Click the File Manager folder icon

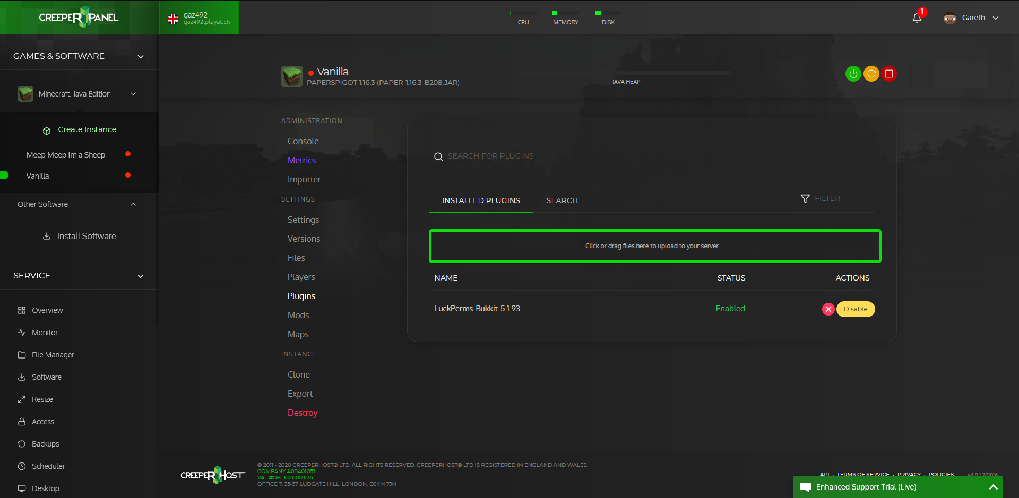[x=22, y=355]
